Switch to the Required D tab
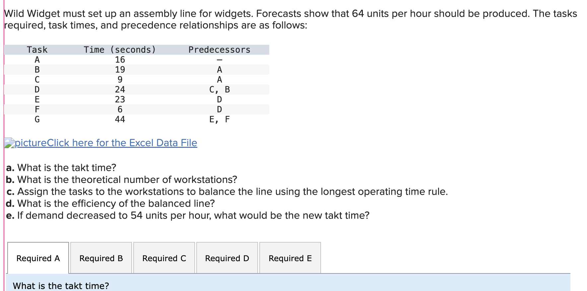587x291 pixels. click(227, 258)
